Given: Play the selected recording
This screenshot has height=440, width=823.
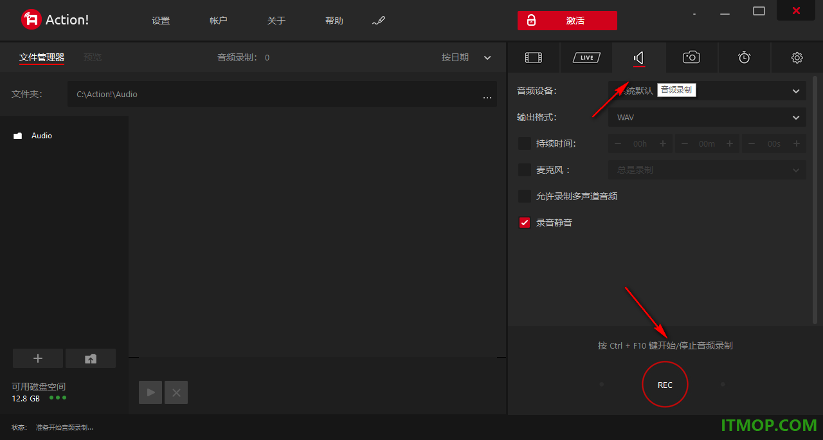Looking at the screenshot, I should (x=150, y=392).
